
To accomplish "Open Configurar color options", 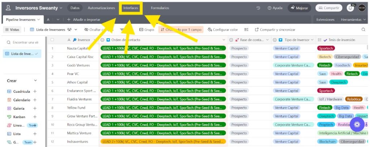I will pos(223,30).
